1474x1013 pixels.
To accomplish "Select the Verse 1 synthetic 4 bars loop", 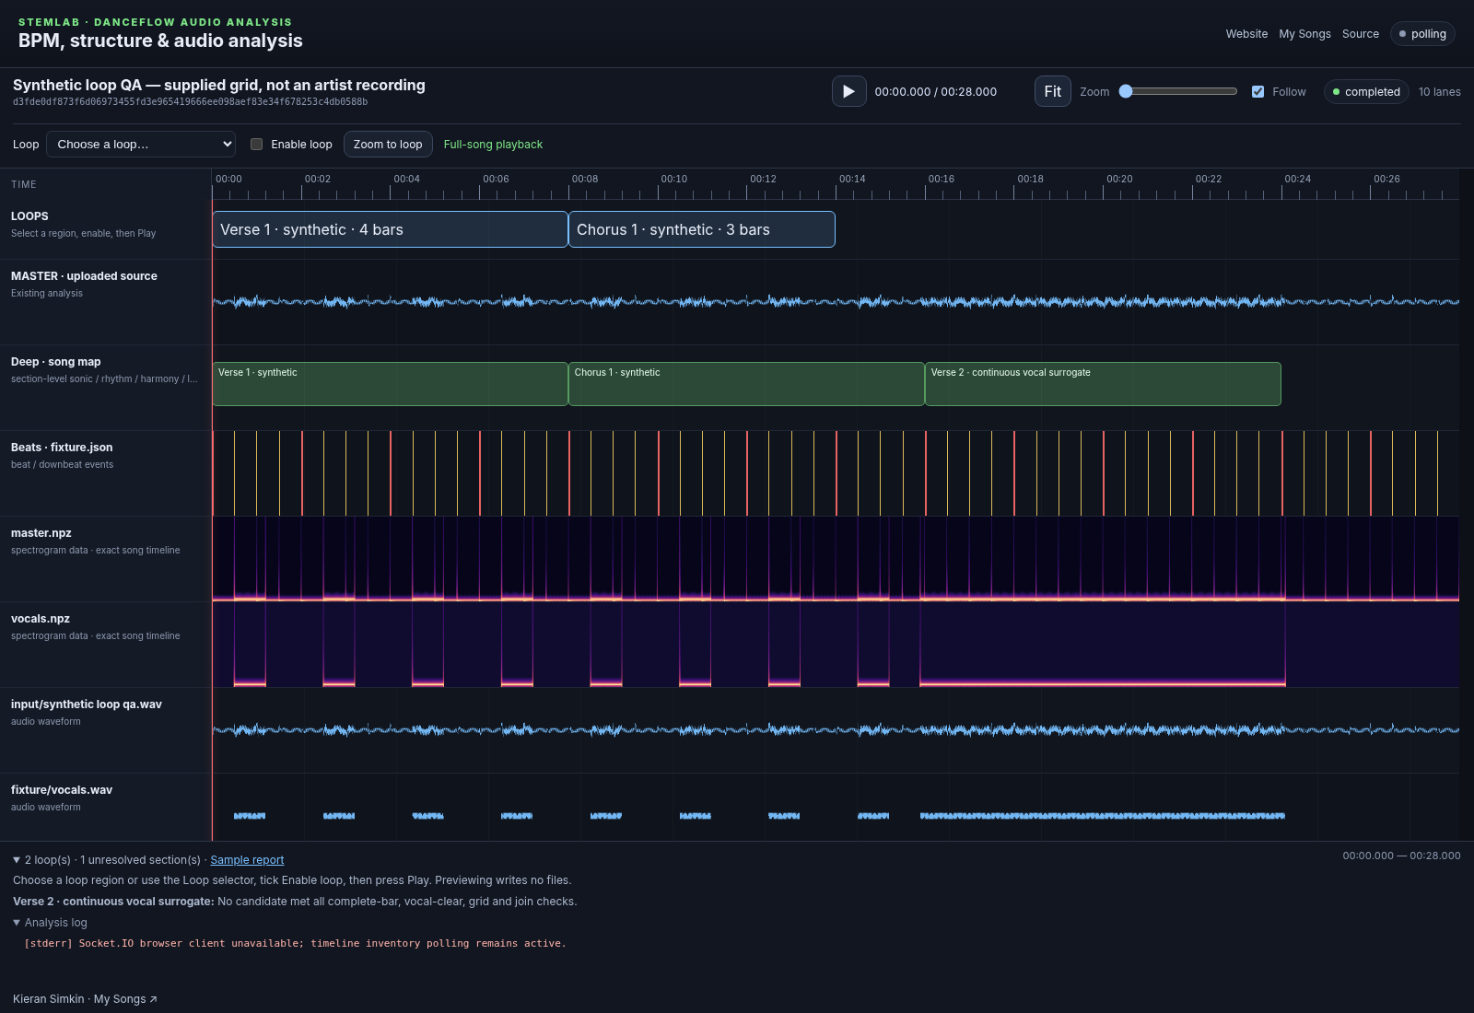I will pos(390,229).
